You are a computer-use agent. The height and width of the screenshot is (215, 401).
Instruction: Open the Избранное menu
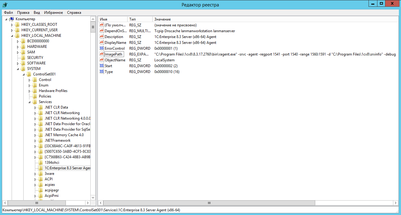pyautogui.click(x=53, y=13)
